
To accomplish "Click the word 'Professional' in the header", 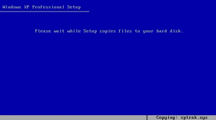I will click(x=48, y=7).
